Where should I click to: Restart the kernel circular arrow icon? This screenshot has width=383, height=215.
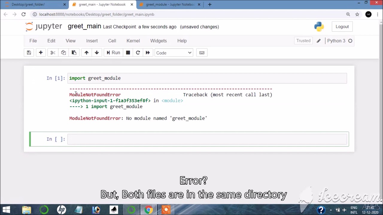pyautogui.click(x=138, y=53)
